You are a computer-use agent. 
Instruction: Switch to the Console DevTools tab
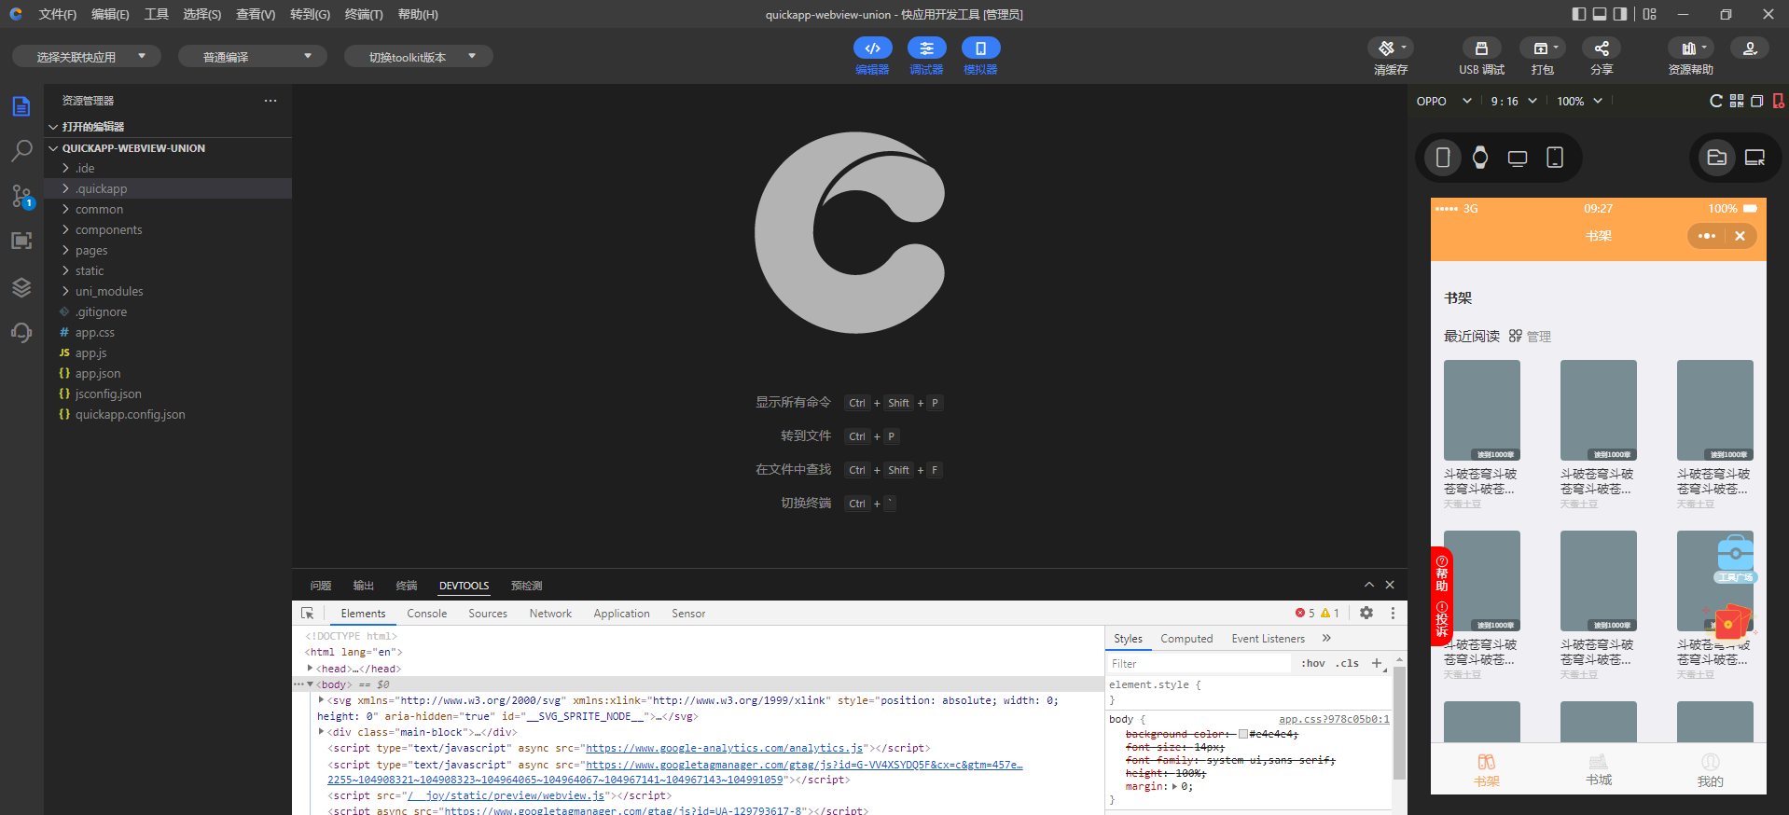pyautogui.click(x=426, y=614)
